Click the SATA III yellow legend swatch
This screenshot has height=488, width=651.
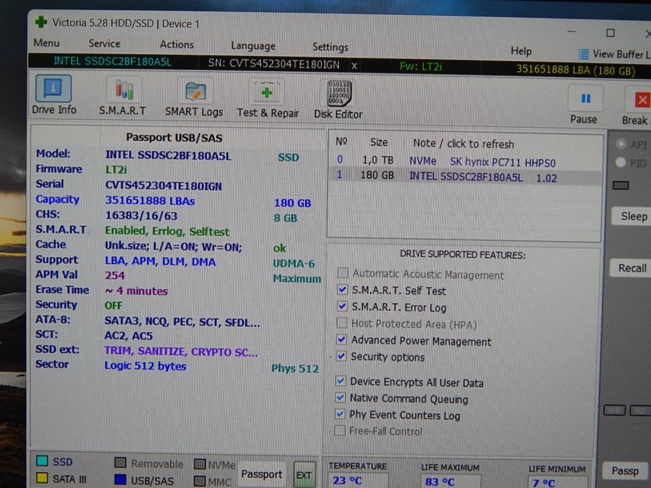(x=41, y=478)
